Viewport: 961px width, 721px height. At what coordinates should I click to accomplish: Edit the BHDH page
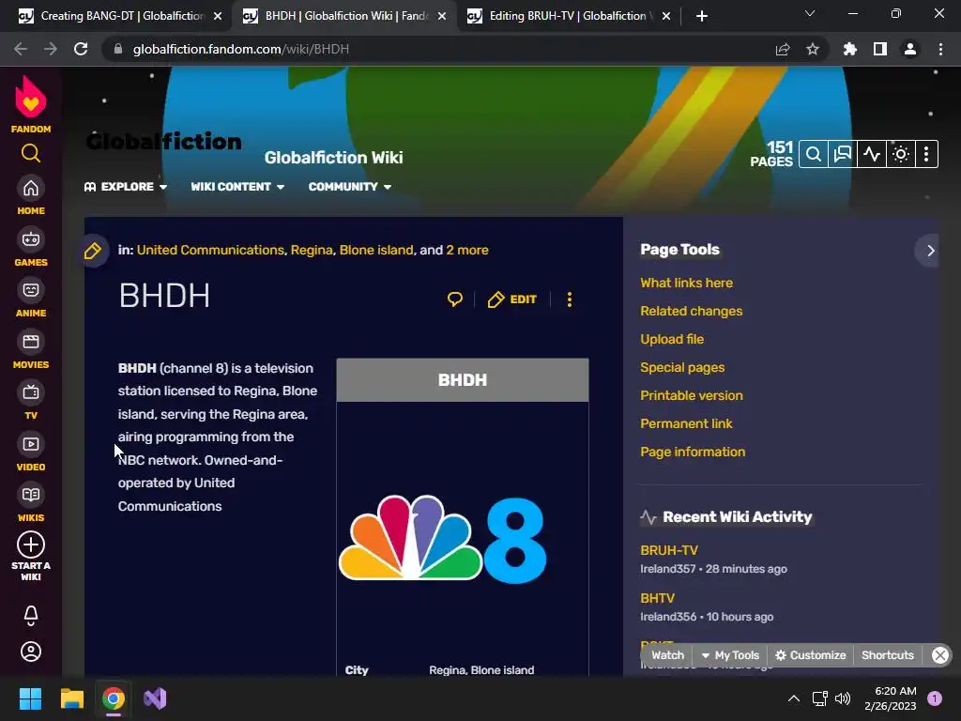coord(511,299)
